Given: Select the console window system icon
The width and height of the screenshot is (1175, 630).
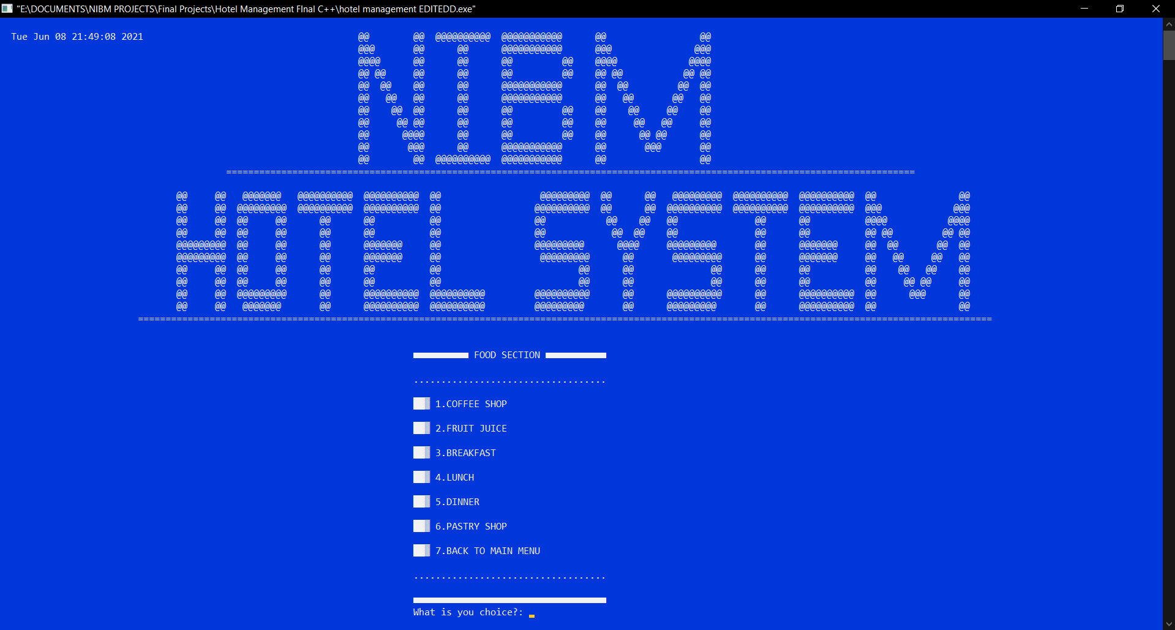Looking at the screenshot, I should pyautogui.click(x=7, y=9).
